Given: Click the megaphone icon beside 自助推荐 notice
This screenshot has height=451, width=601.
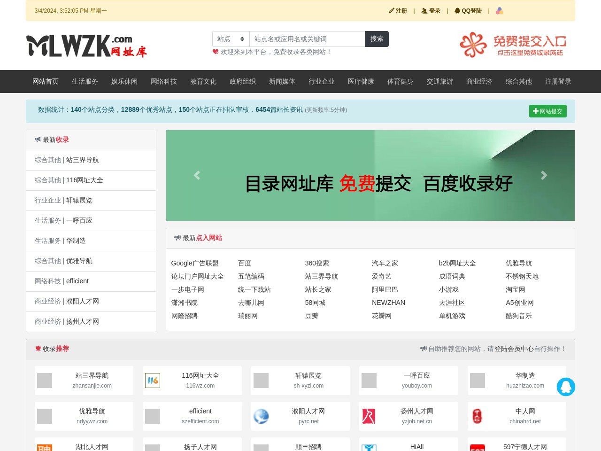Looking at the screenshot, I should point(423,349).
